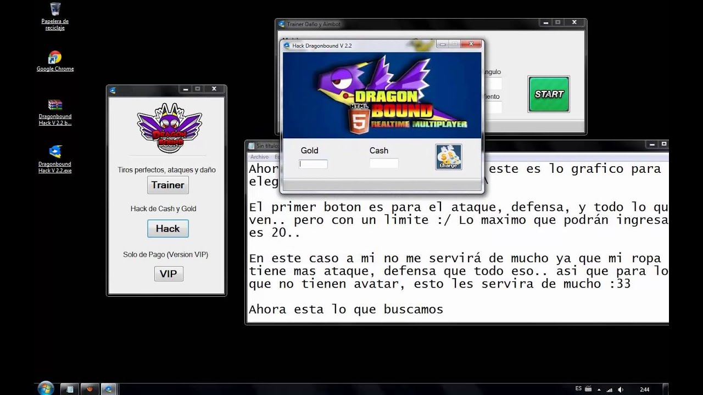
Task: Open the clock showing 2:44
Action: pos(645,389)
